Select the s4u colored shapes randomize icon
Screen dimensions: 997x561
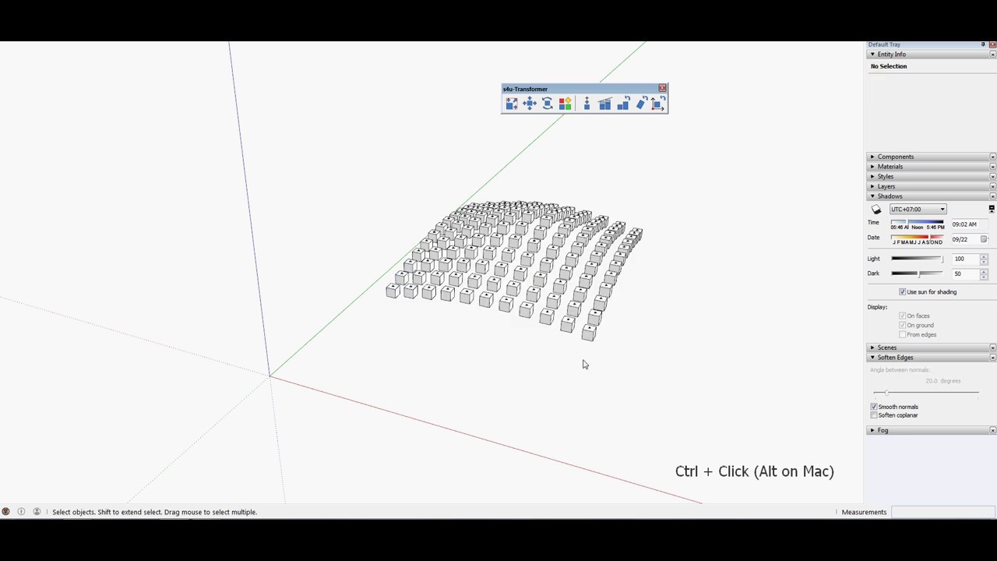point(565,104)
